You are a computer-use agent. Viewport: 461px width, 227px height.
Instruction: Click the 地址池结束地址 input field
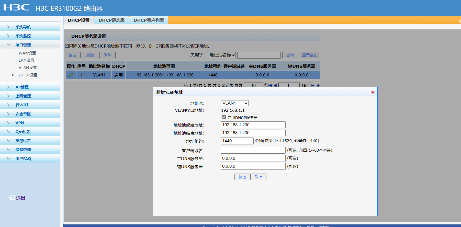click(x=253, y=133)
